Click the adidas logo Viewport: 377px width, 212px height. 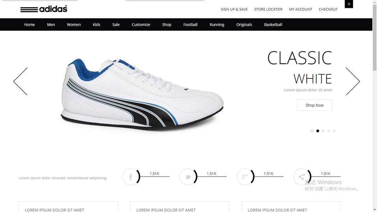pyautogui.click(x=44, y=9)
